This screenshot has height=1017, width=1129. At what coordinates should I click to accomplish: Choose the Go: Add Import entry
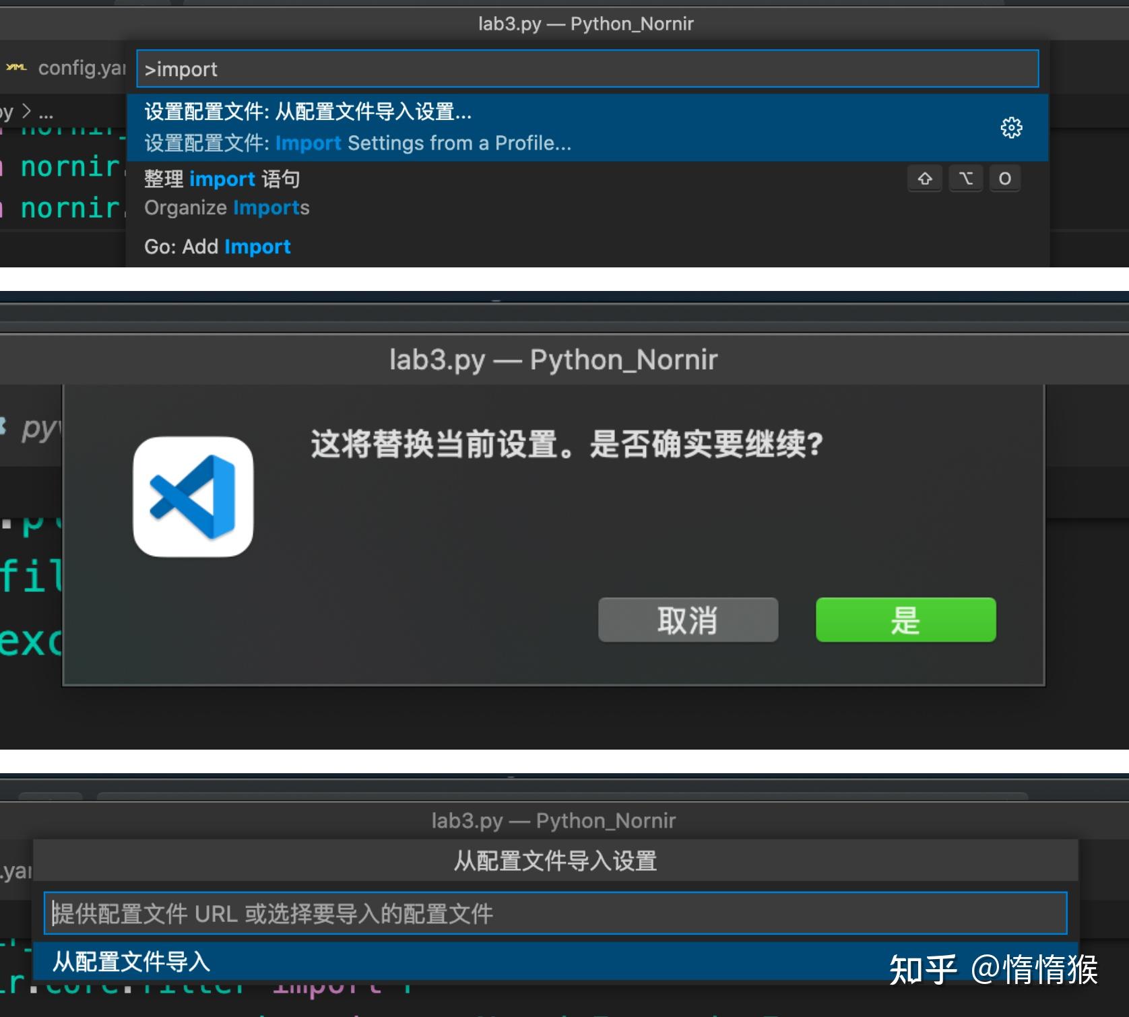217,247
